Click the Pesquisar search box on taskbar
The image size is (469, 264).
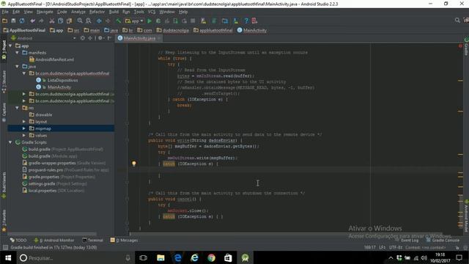[x=75, y=257]
